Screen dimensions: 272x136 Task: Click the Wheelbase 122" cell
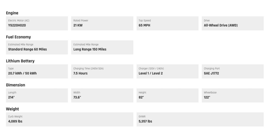[233, 95]
